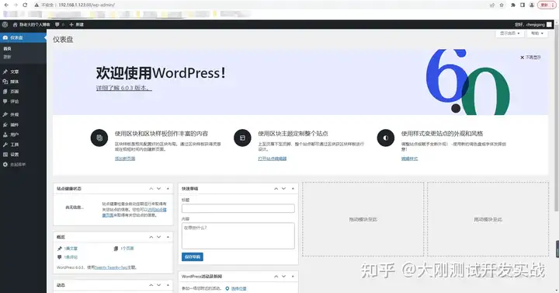The width and height of the screenshot is (559, 293).
Task: Open the WordPress logo menu in admin bar
Action: (5, 25)
